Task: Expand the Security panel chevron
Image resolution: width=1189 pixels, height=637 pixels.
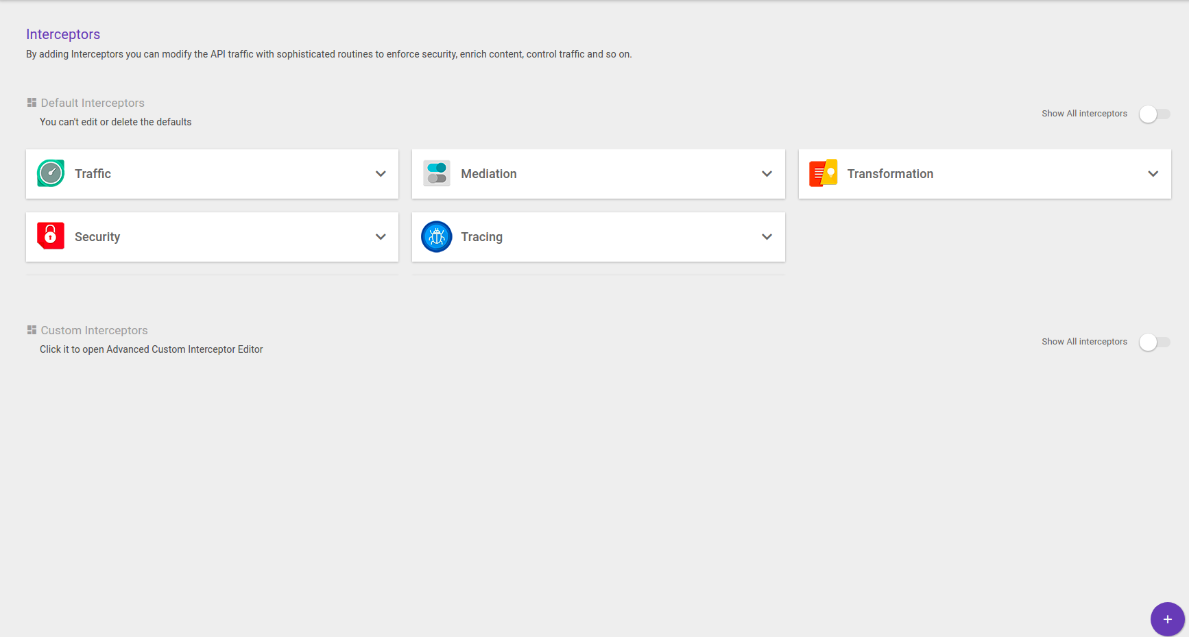Action: point(381,237)
